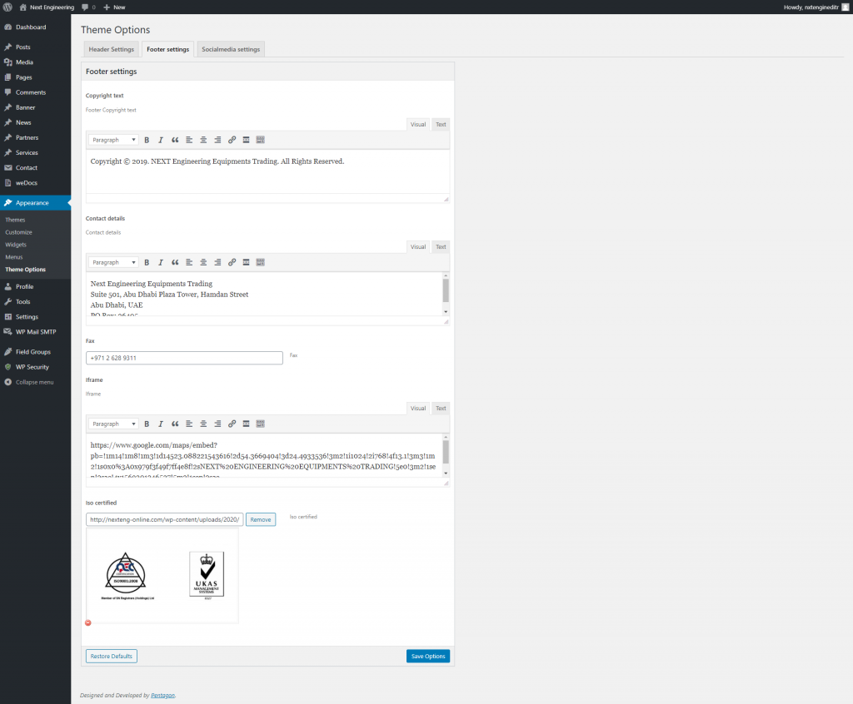This screenshot has height=704, width=853.
Task: Click Bold icon in Copyright text editor
Action: click(x=147, y=140)
